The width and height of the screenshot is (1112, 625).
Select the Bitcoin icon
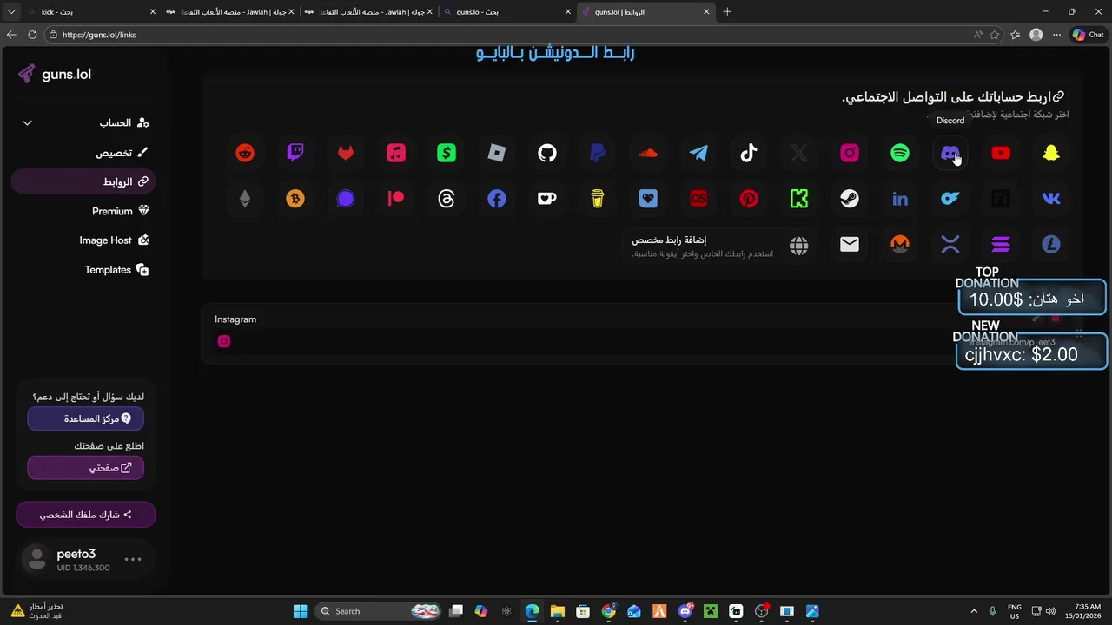295,200
